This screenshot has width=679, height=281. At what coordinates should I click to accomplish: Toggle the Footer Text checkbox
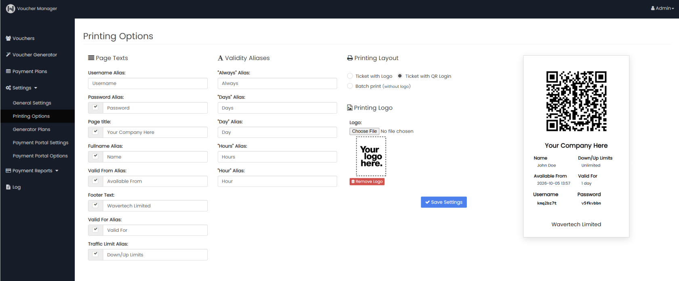point(95,205)
